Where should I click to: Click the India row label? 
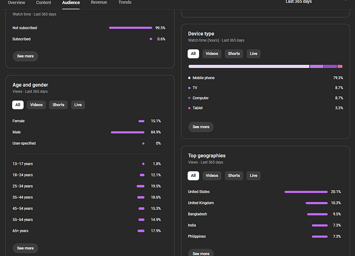(192, 225)
